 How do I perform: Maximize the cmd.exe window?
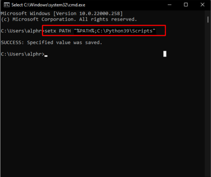pyautogui.click(x=186, y=5)
